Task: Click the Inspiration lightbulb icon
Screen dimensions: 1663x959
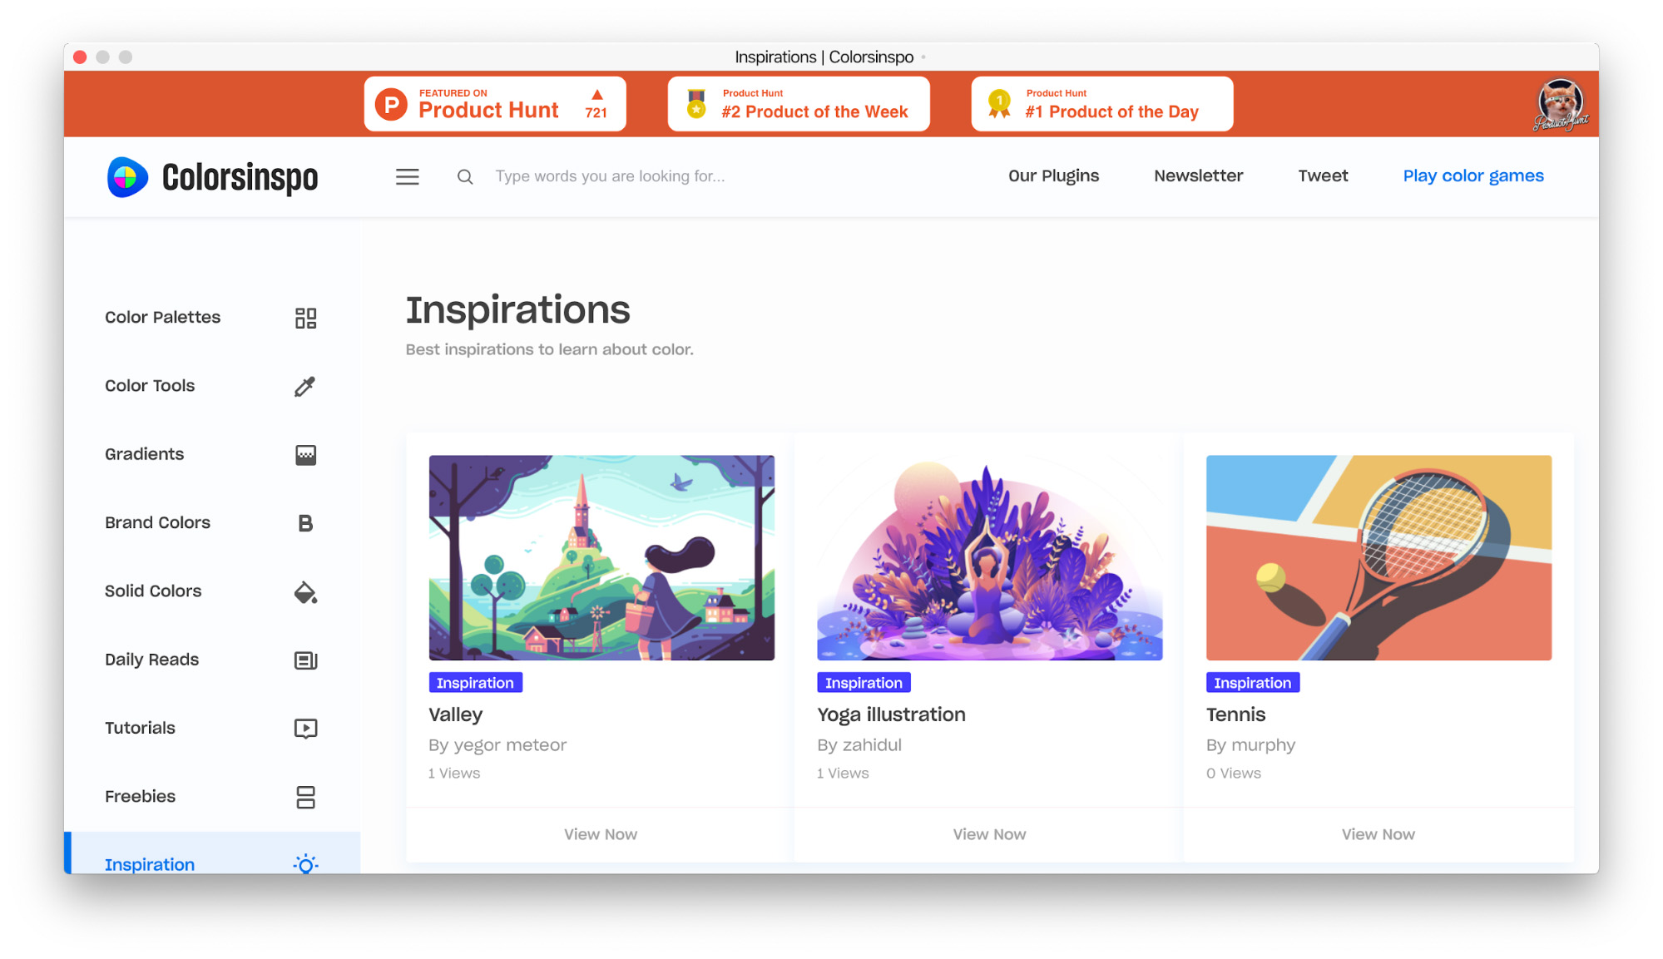Action: (x=305, y=864)
